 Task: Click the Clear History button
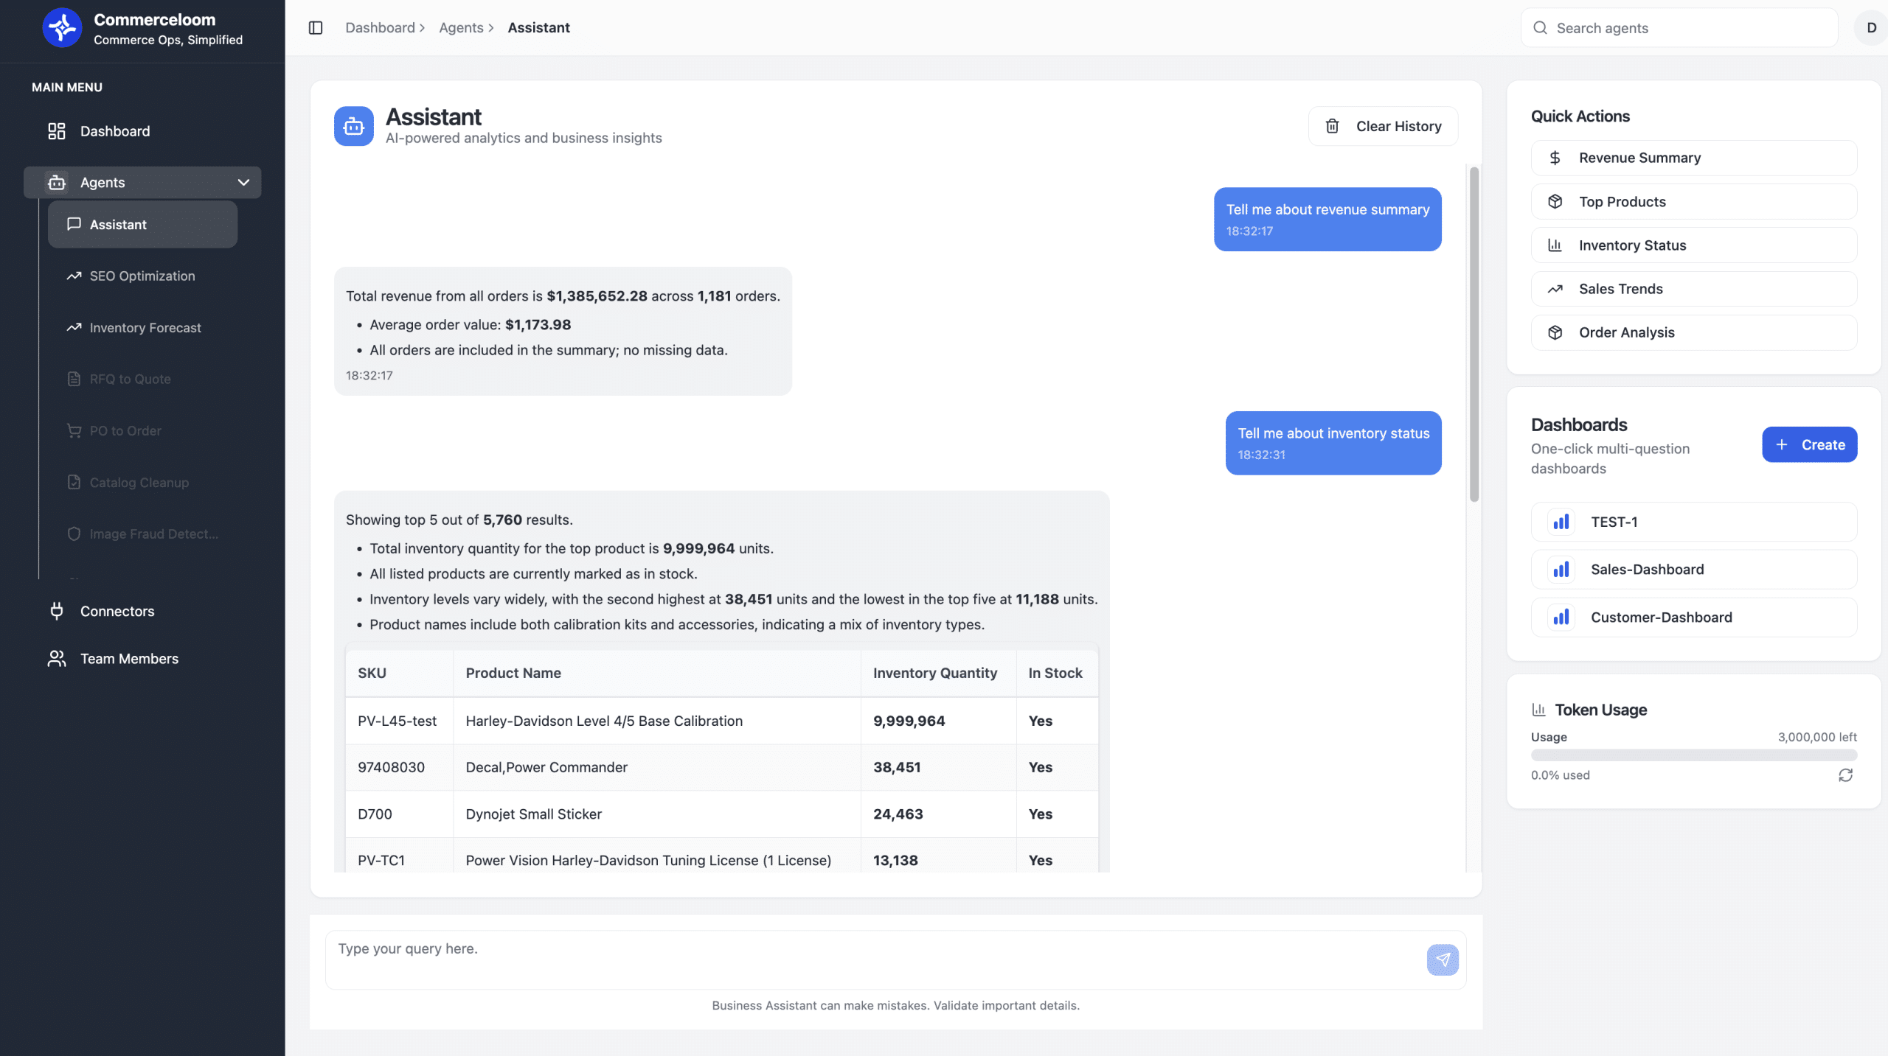[1383, 126]
